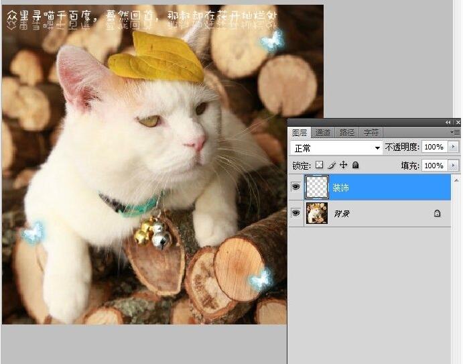The width and height of the screenshot is (463, 364).
Task: Click the lock icon on 背景 layer
Action: (x=437, y=213)
